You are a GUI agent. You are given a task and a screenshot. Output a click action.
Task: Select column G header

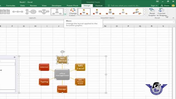[24, 26]
